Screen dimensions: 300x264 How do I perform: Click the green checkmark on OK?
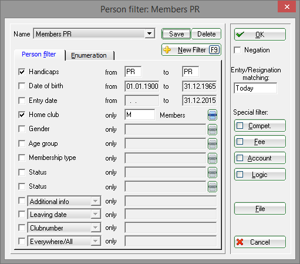(240, 35)
